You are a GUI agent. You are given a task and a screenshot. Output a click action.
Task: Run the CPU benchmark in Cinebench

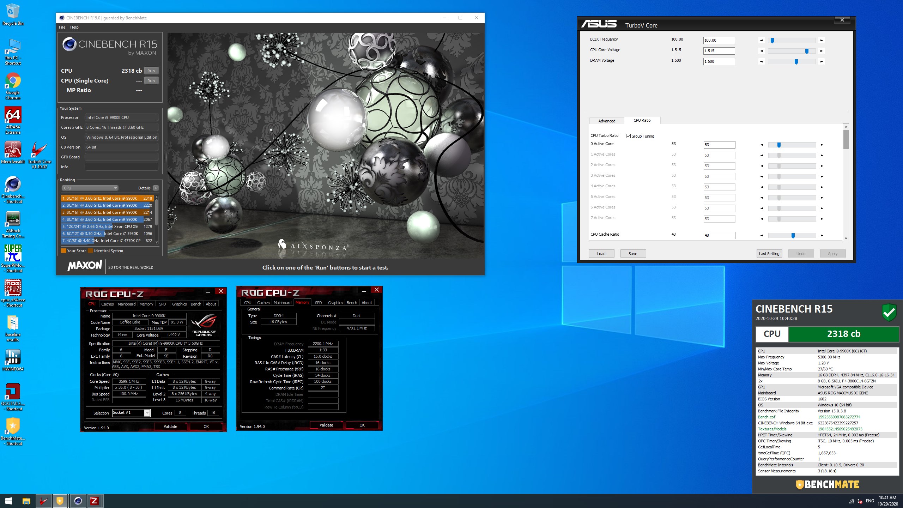(151, 71)
